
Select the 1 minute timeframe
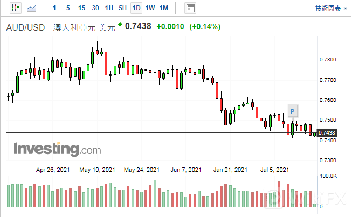[x=54, y=8]
